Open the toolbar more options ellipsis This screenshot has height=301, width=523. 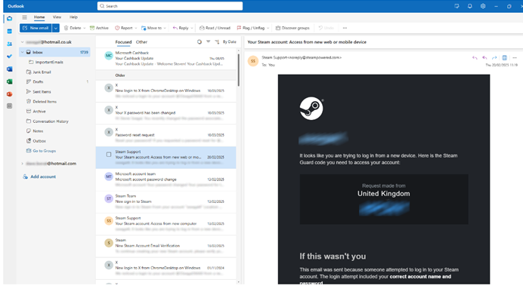[x=345, y=28]
